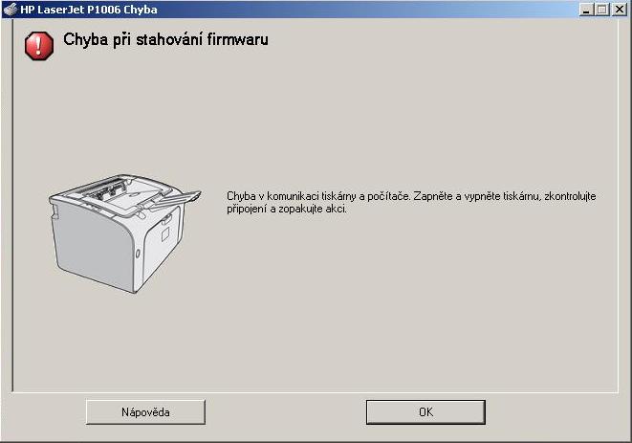The width and height of the screenshot is (632, 443).
Task: Open help with the Nápověda button
Action: pos(145,412)
